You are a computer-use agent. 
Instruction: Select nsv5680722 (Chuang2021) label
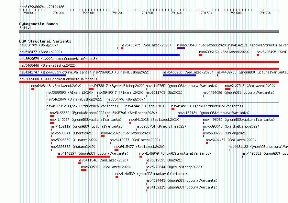225,133
